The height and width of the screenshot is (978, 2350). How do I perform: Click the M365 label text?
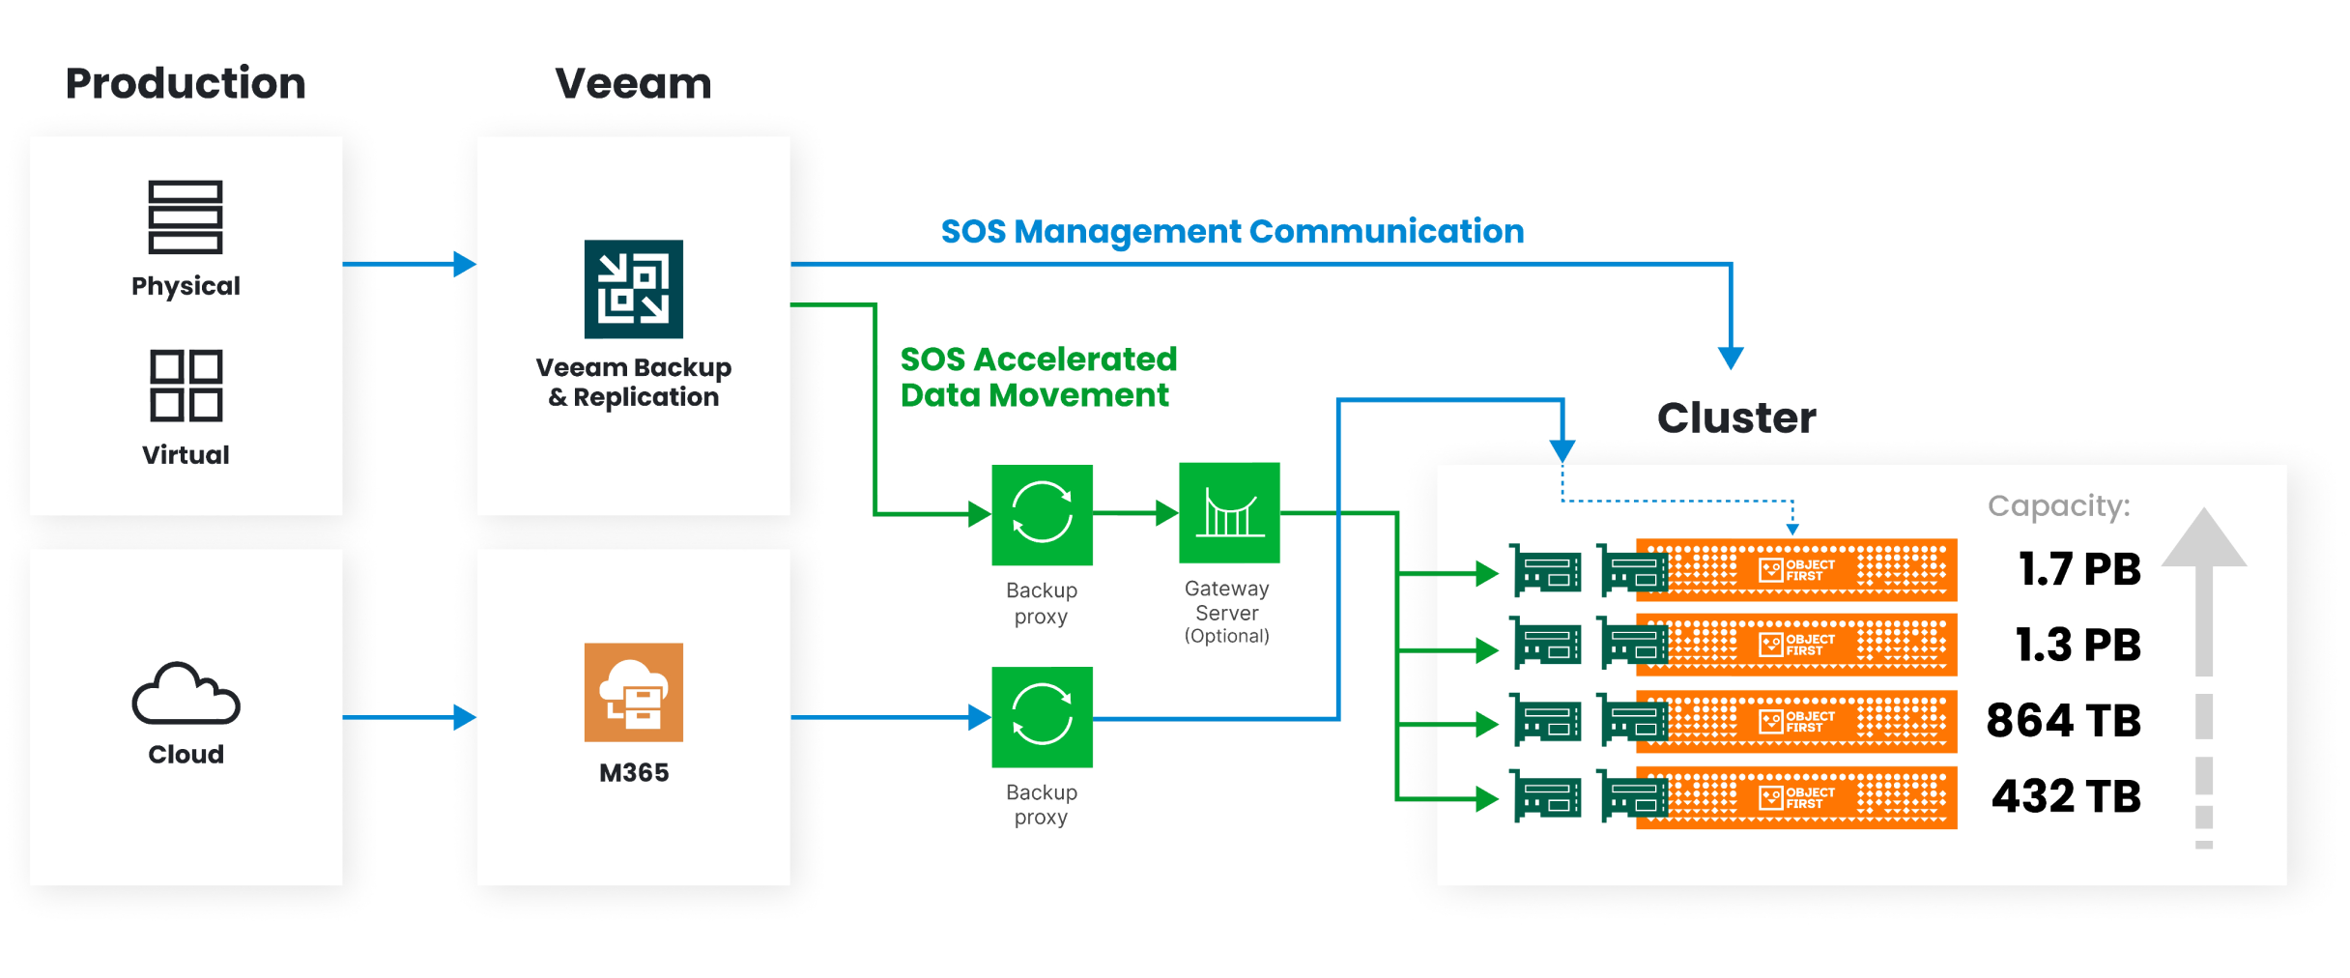(x=634, y=773)
